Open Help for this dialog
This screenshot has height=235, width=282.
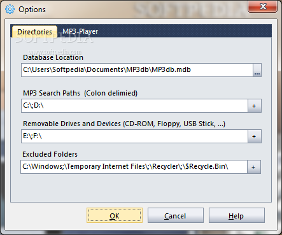237,215
